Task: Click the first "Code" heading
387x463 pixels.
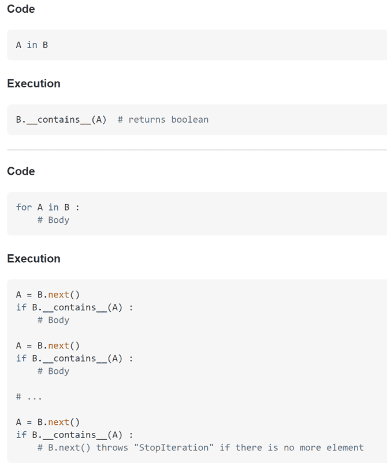Action: tap(21, 9)
